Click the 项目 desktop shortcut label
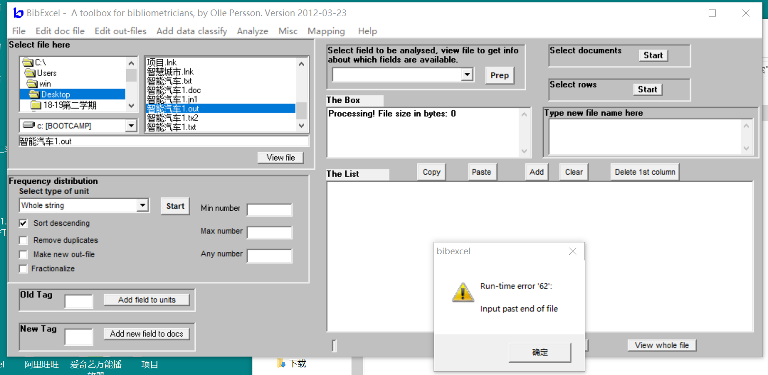 pos(150,365)
